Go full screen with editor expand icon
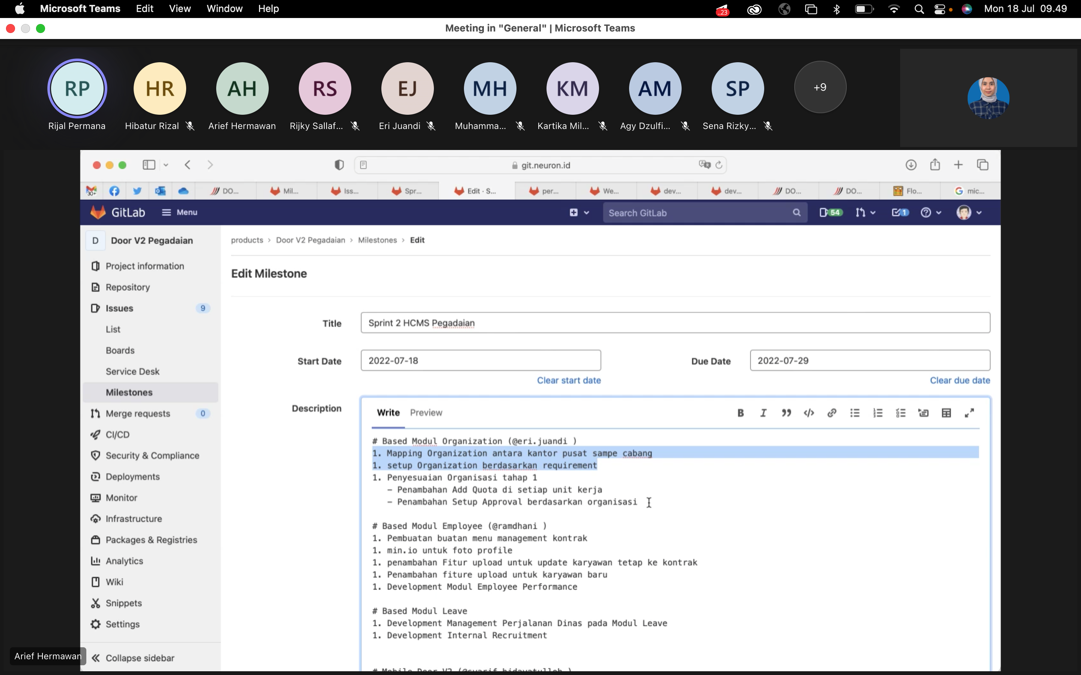 (x=969, y=413)
